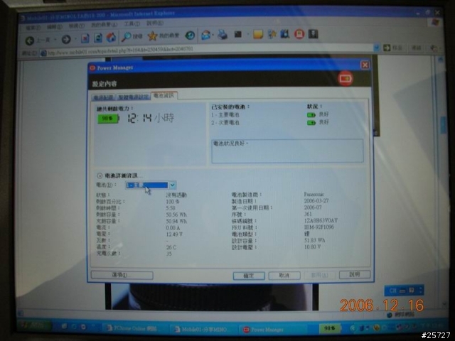
Task: Open the address bar dropdown arrow
Action: point(376,48)
